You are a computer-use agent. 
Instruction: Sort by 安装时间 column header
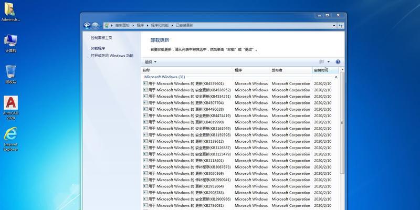325,70
